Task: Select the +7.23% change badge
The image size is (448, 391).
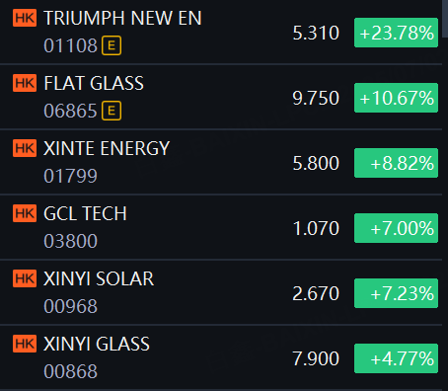Action: click(x=396, y=293)
